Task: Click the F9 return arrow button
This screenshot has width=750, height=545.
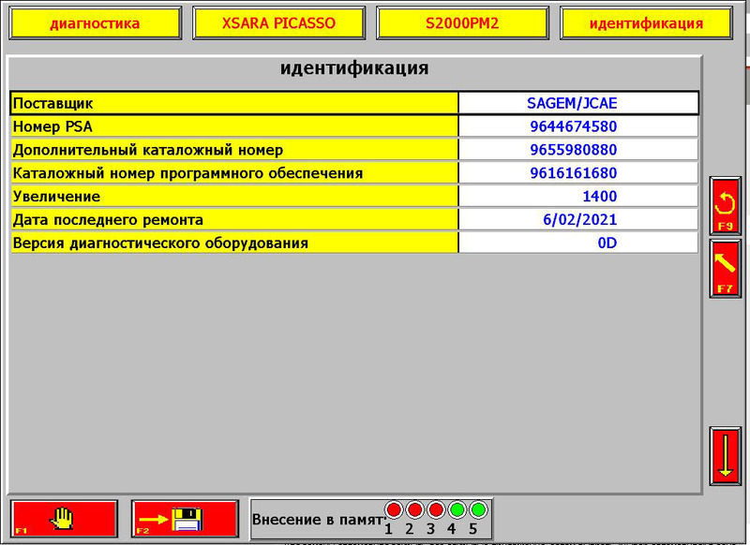Action: pos(725,206)
